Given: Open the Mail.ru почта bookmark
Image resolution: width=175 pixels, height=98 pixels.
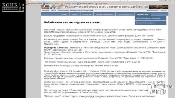Looking at the screenshot, I should pos(51,4).
